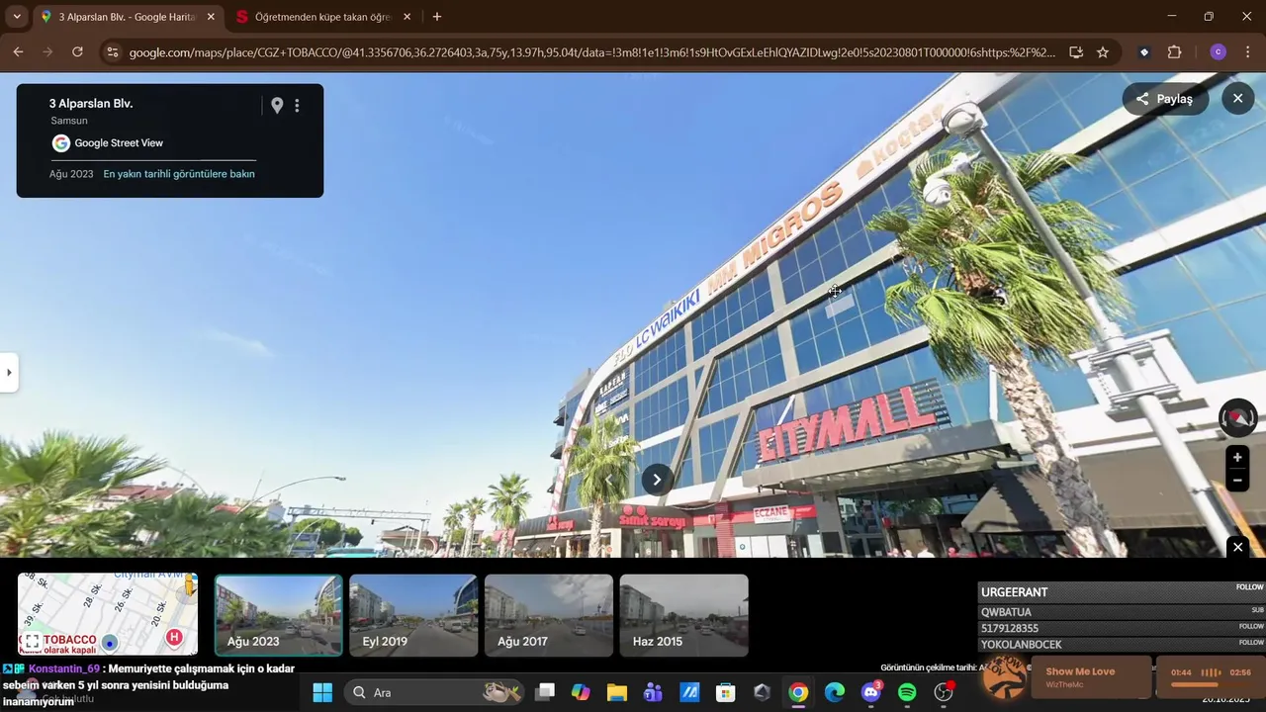The width and height of the screenshot is (1266, 712).
Task: Open File Explorer from the taskbar
Action: (x=617, y=693)
